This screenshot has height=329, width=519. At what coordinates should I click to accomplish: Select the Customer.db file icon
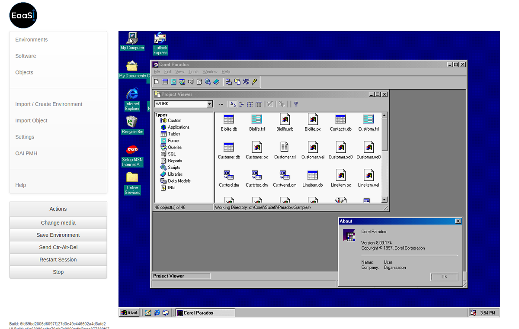pos(229,150)
